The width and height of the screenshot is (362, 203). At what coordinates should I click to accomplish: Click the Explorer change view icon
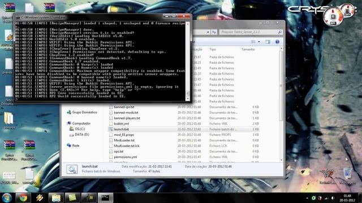253,42
